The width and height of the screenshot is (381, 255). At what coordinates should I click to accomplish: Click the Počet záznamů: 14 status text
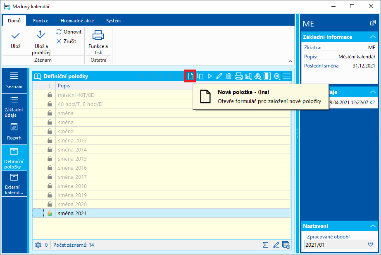coord(74,245)
